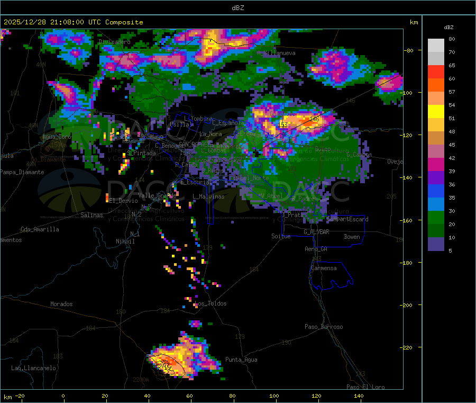Click the light gray 70–80 dBZ legend swatch

click(436, 46)
